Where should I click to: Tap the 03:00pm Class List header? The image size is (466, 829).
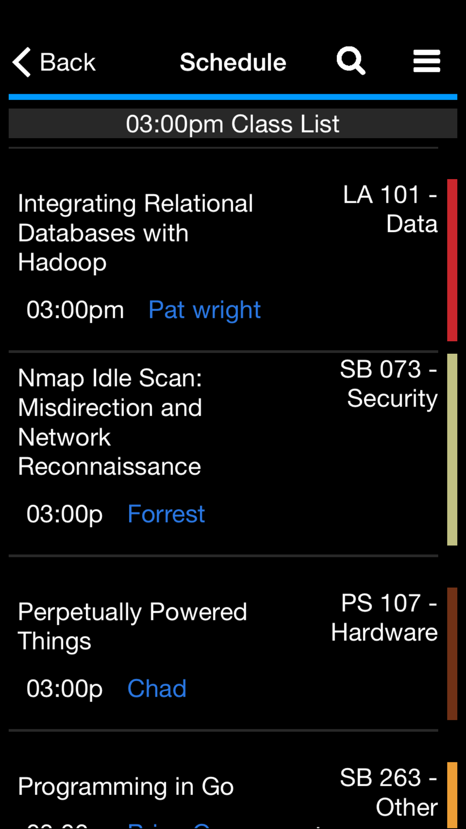(x=233, y=124)
